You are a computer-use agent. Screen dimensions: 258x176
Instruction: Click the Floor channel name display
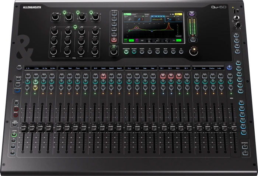coord(78,68)
